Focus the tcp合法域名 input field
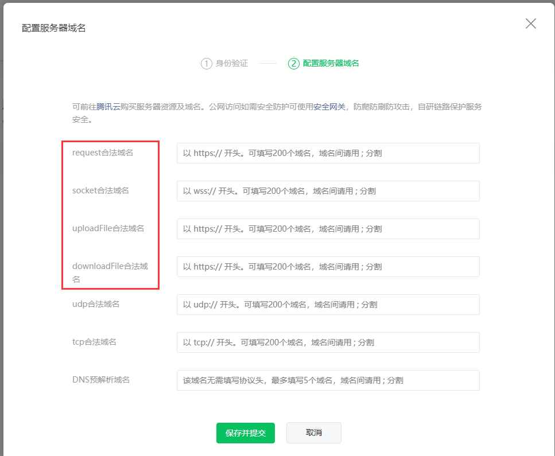This screenshot has height=456, width=555. [x=328, y=342]
